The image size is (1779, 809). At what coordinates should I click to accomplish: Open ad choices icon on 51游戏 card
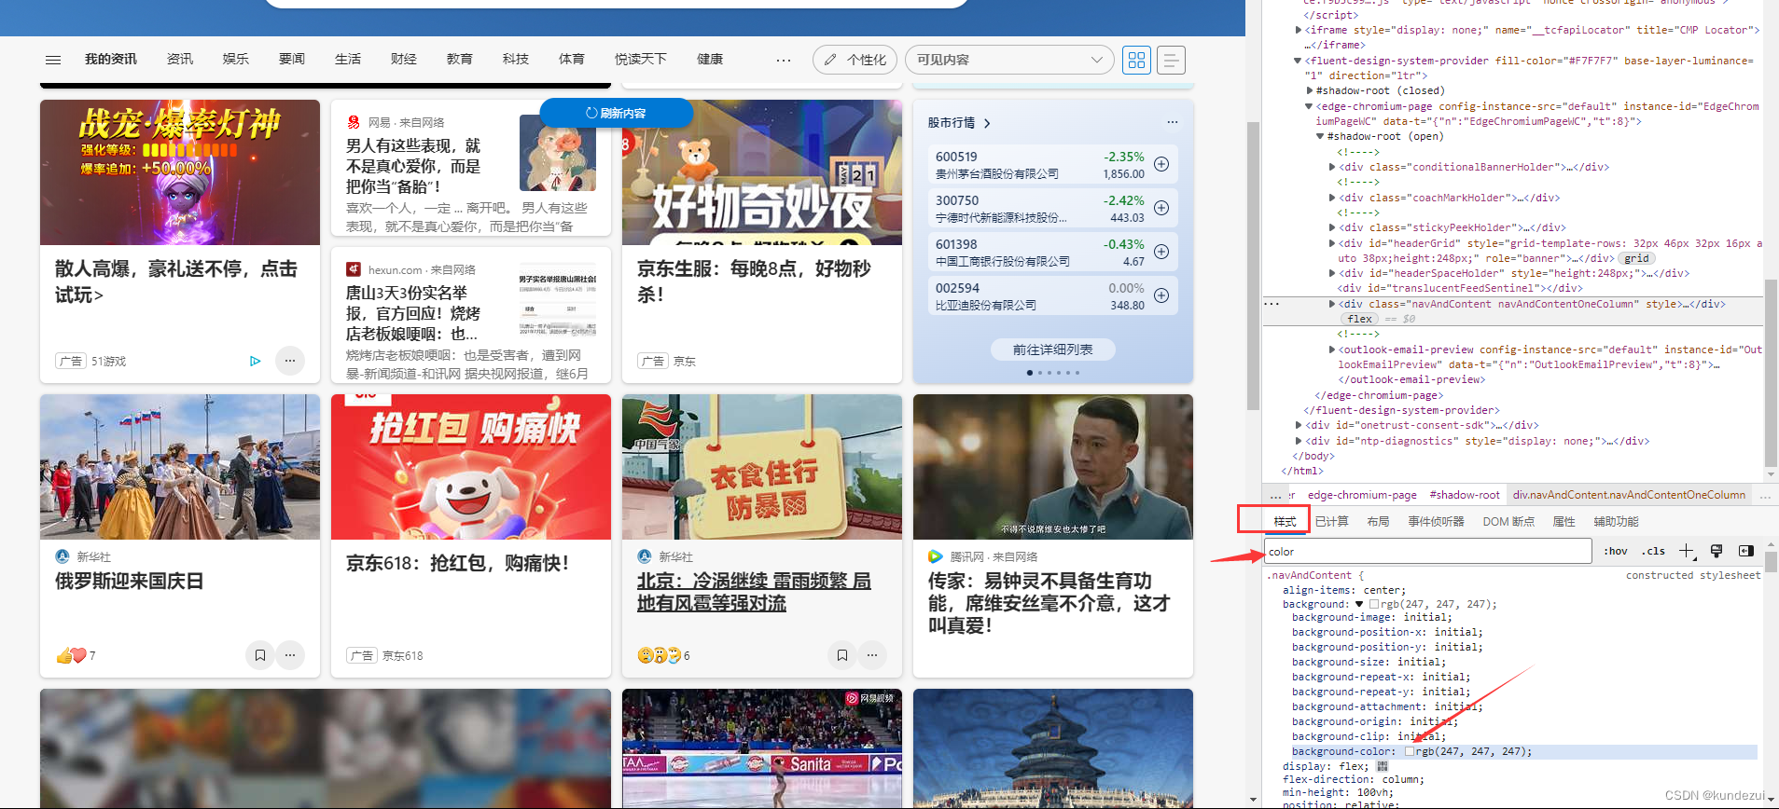(256, 361)
